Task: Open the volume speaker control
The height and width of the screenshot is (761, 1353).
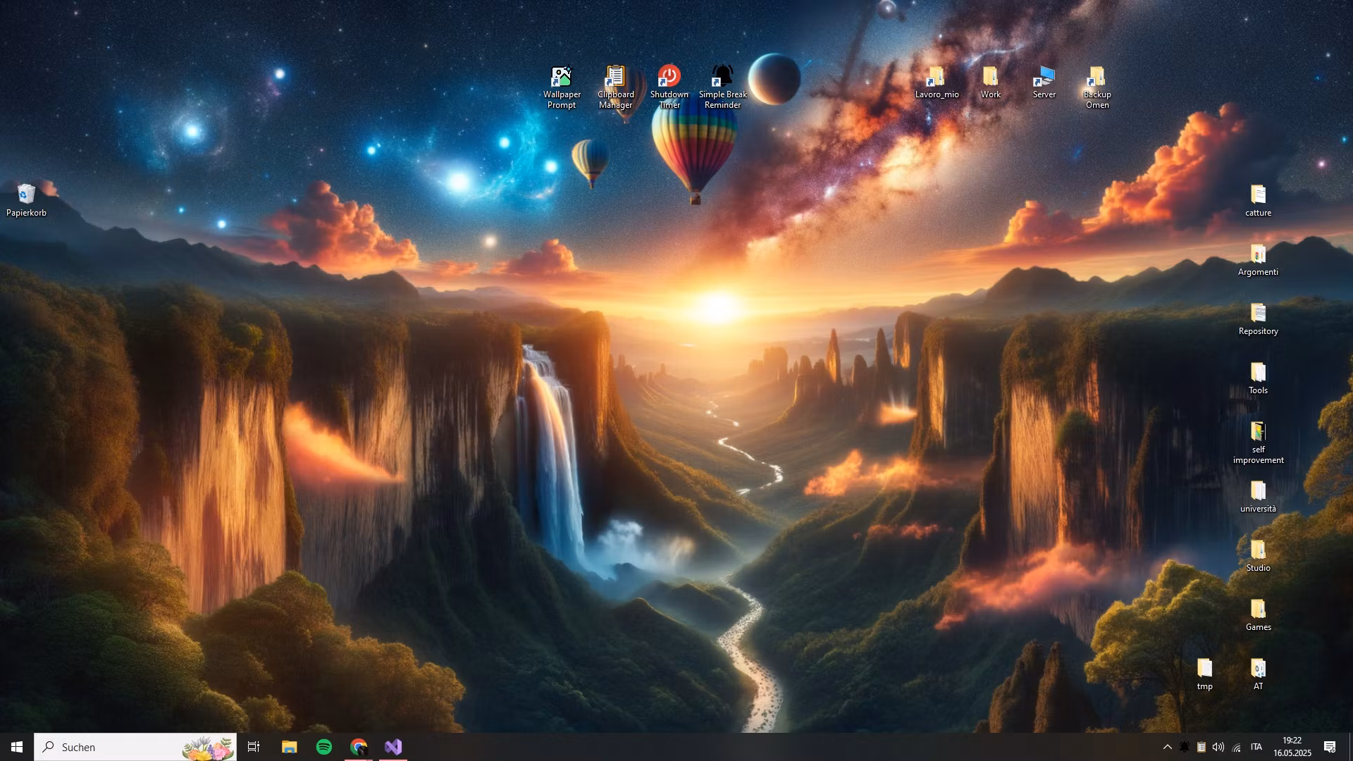Action: [1218, 747]
